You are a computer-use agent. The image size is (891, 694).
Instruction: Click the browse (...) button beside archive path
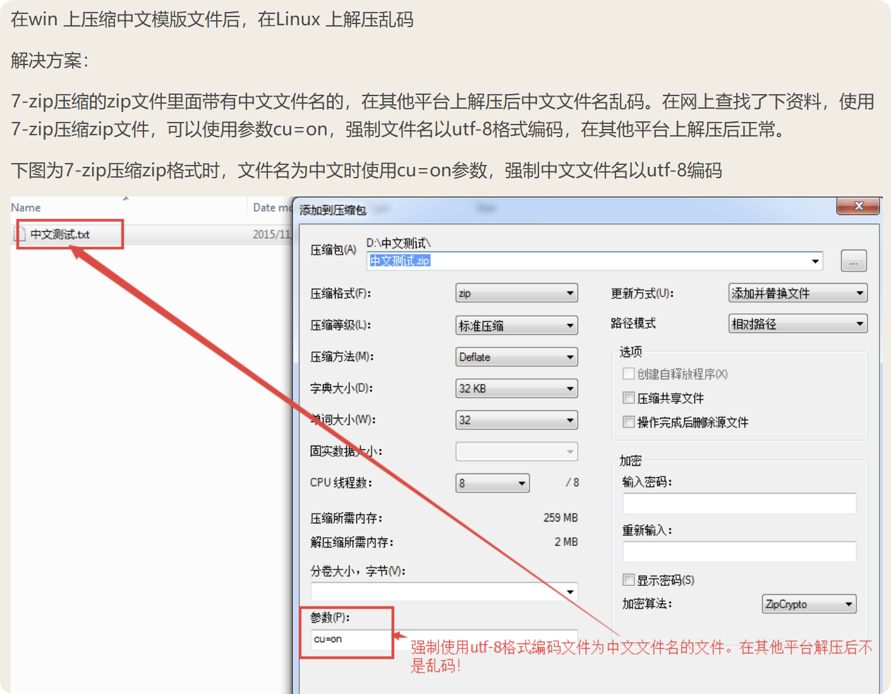(853, 261)
